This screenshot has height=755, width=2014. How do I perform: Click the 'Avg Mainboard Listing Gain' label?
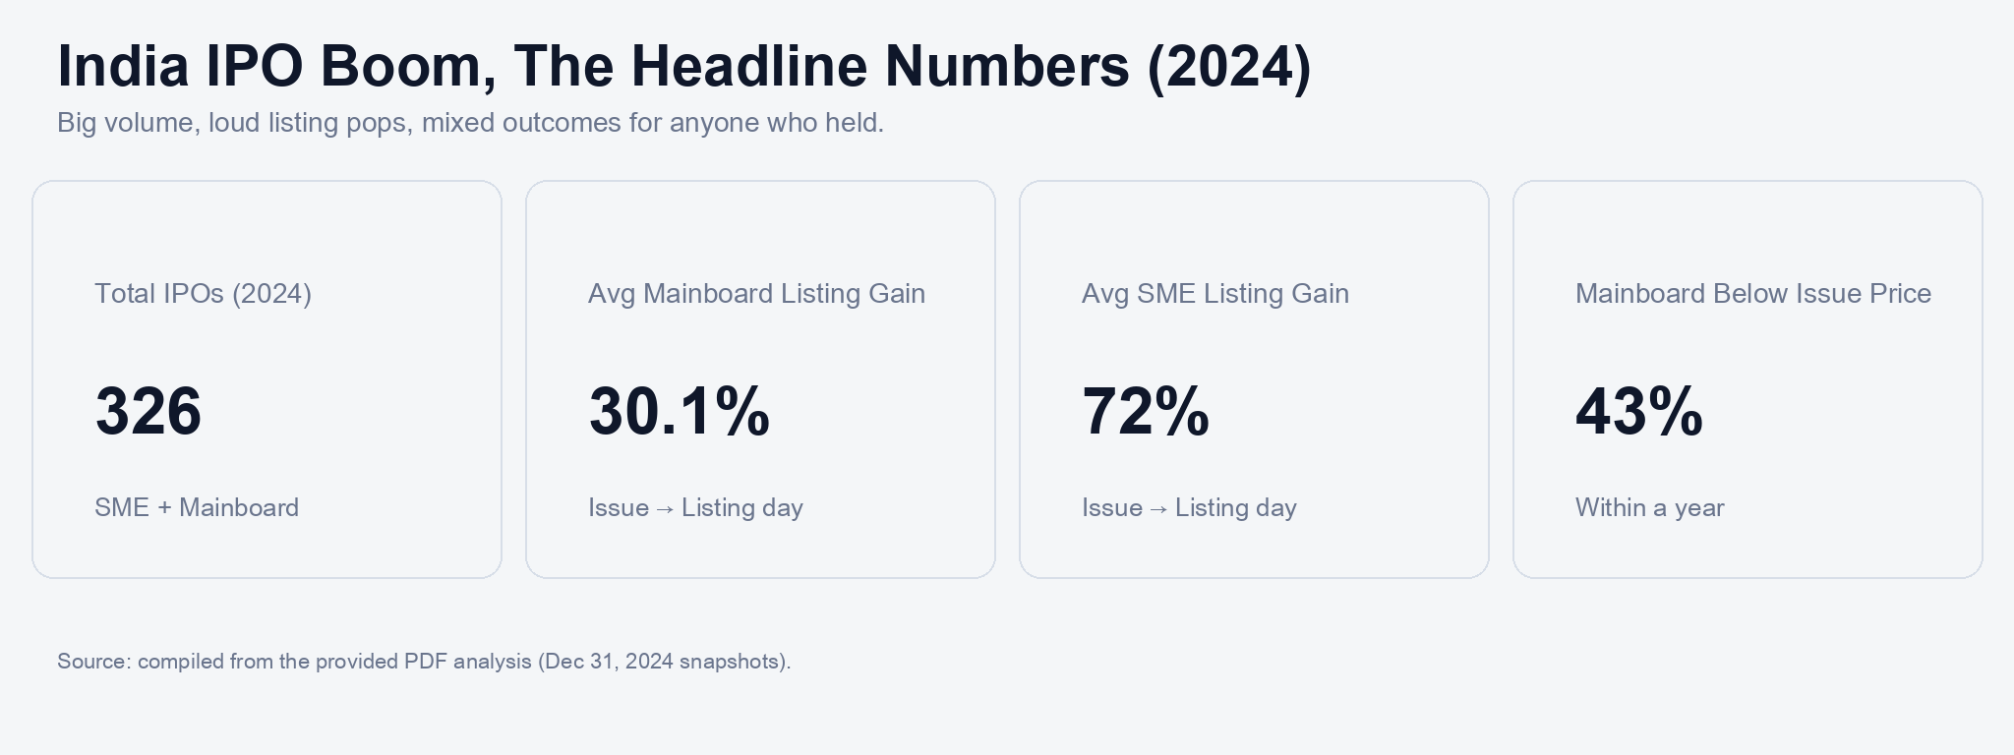point(756,294)
